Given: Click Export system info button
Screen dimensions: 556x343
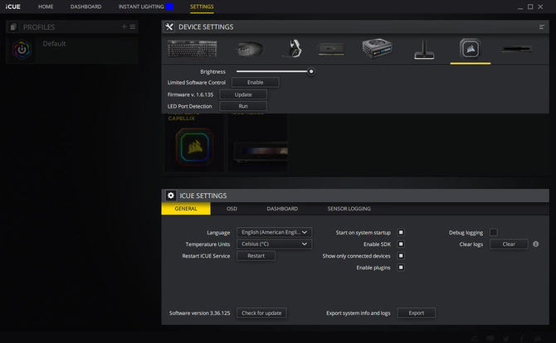Looking at the screenshot, I should coord(417,313).
